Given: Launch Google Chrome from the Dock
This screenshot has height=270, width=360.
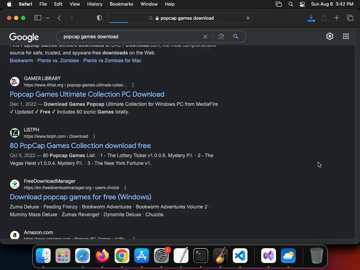Looking at the screenshot, I should [122, 256].
